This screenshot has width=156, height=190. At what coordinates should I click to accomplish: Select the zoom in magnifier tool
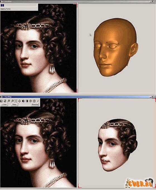[9, 101]
